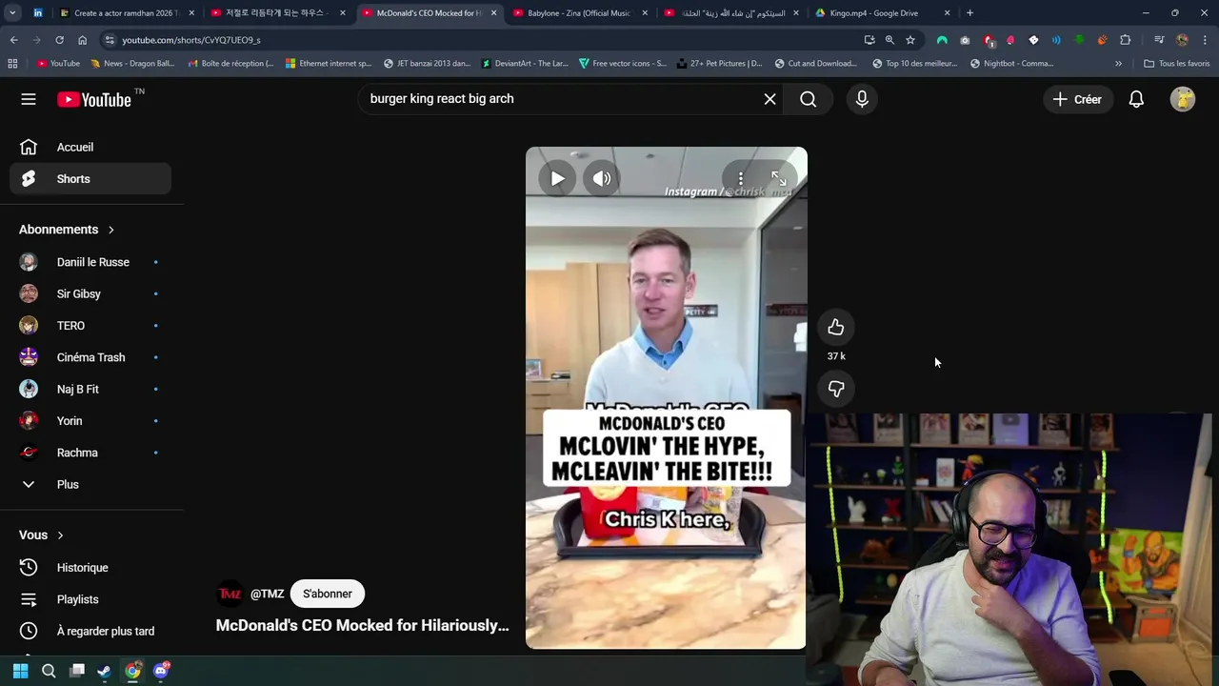Viewport: 1219px width, 686px height.
Task: Open the Nightbot bookmark
Action: (x=1011, y=64)
